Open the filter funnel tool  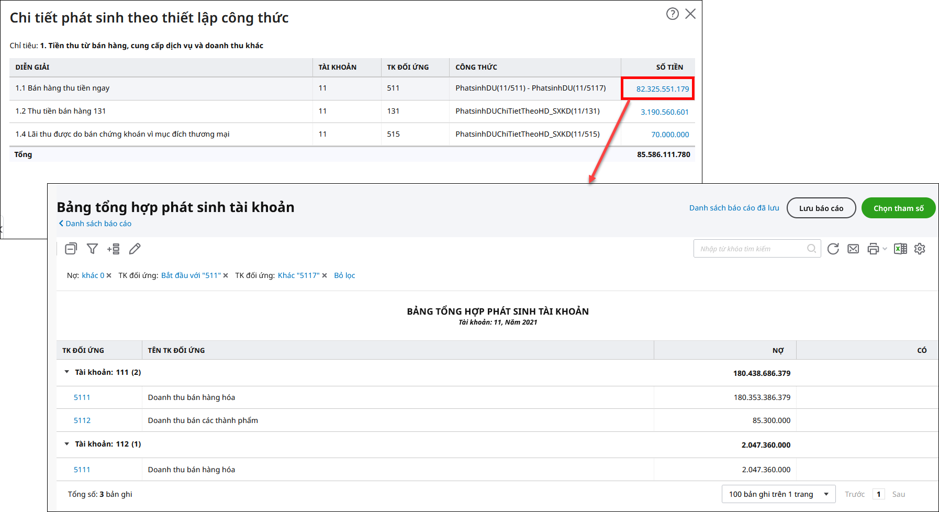pos(92,249)
